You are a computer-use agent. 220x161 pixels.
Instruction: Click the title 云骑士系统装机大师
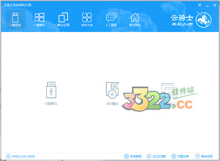click(17, 5)
